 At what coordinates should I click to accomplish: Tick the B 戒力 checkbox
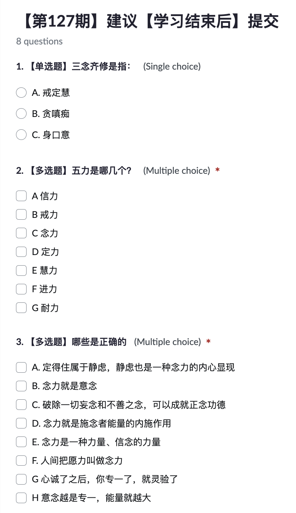tap(21, 215)
